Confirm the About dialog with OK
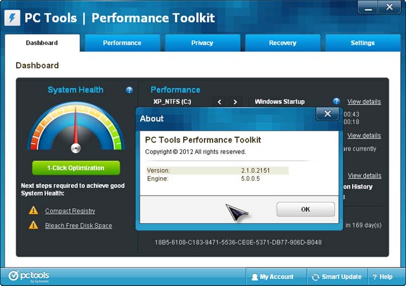Screen dimensions: 406x286 click(306, 209)
